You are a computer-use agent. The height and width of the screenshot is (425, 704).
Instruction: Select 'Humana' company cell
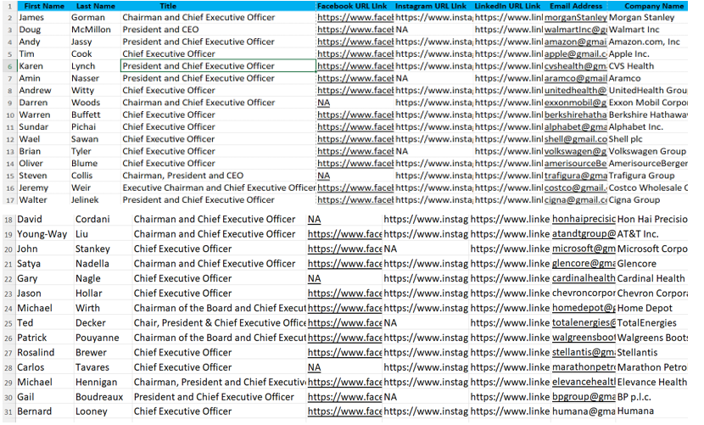coord(652,411)
